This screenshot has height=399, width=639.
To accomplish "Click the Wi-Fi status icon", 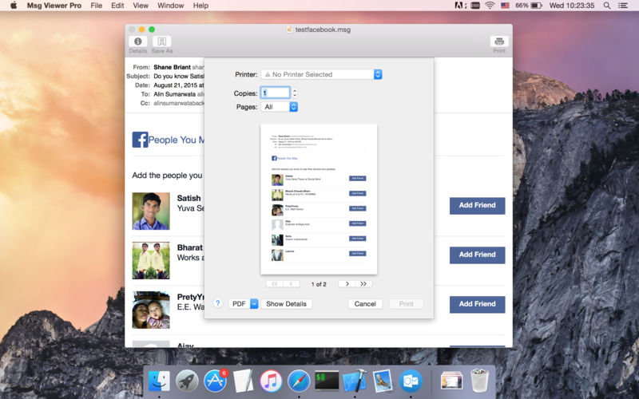I will [490, 6].
